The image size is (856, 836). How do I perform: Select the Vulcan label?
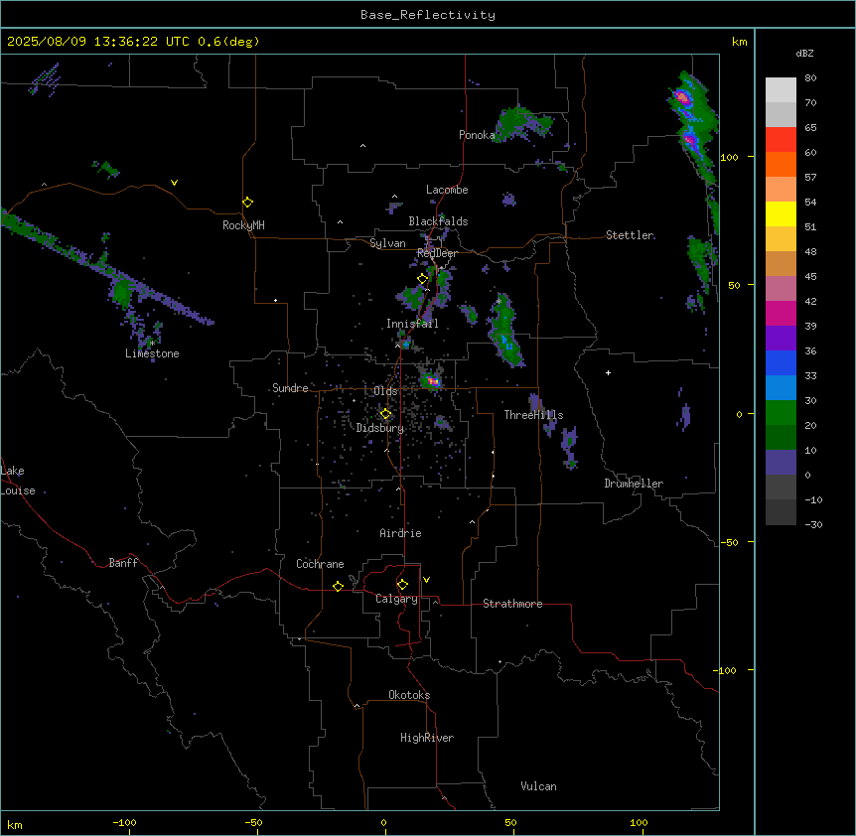point(539,786)
